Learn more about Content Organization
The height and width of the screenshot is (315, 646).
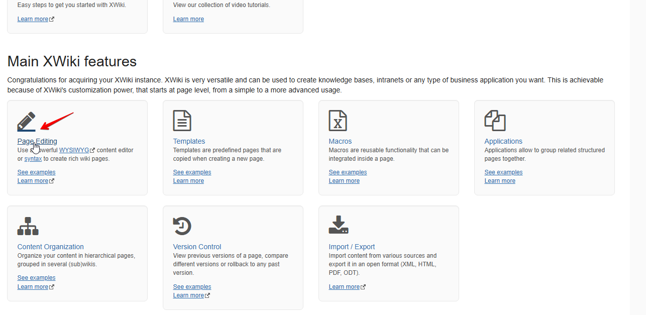[36, 287]
